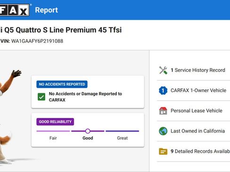Open the 9 Detailed Records Available row
This screenshot has width=230, height=172.
point(193,151)
